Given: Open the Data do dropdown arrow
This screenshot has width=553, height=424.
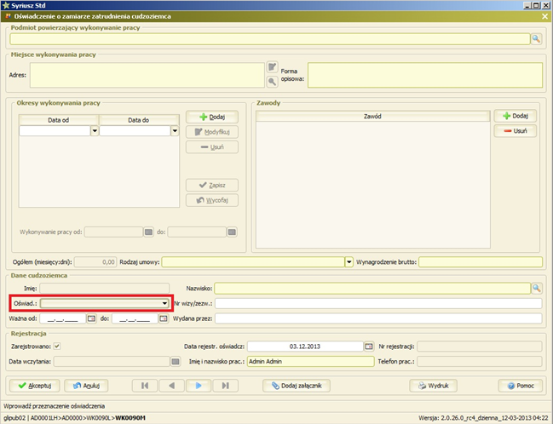Looking at the screenshot, I should click(175, 131).
